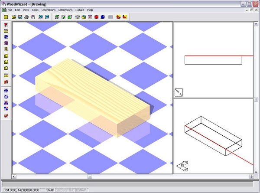Toggle SNAP mode in status bar
This screenshot has height=193, width=260.
pyautogui.click(x=50, y=190)
